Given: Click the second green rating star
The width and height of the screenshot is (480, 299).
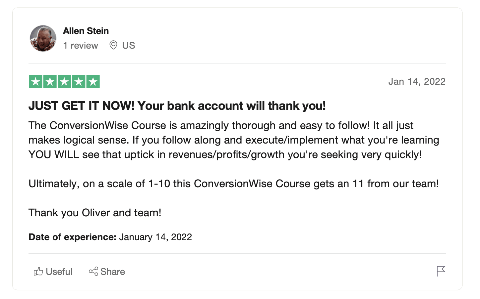Looking at the screenshot, I should pyautogui.click(x=50, y=82).
